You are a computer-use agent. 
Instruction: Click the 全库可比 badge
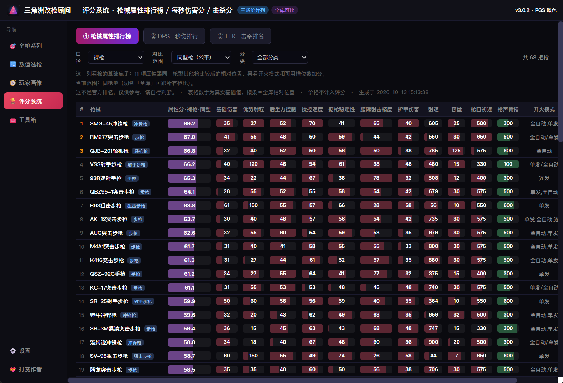click(x=285, y=10)
